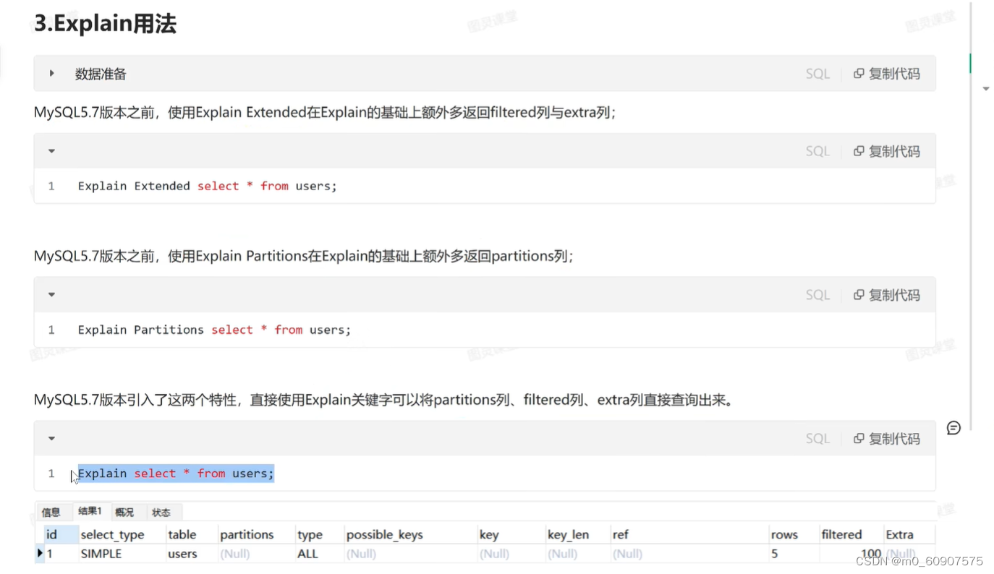Click the 数据准备 block title
The height and width of the screenshot is (574, 994).
tap(101, 74)
